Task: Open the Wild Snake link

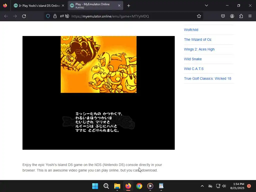Action: [193, 59]
